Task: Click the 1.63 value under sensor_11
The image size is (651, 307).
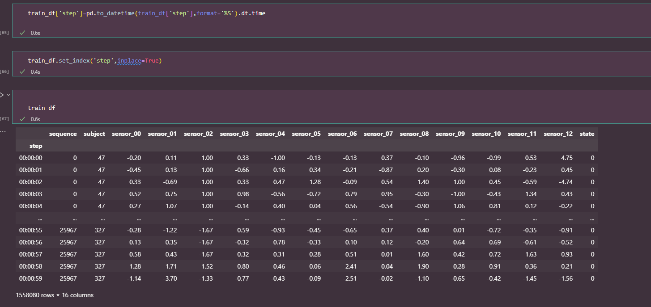Action: [x=531, y=254]
